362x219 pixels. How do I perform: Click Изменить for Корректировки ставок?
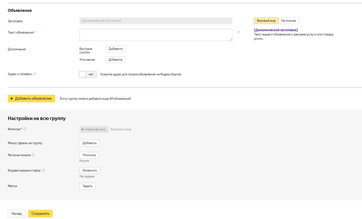[90, 170]
